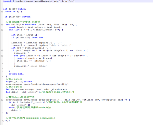Click 'let dw = assetManager.downloader._downloaders' line
Image resolution: width=153 pixels, height=125 pixels.
pos(36,89)
